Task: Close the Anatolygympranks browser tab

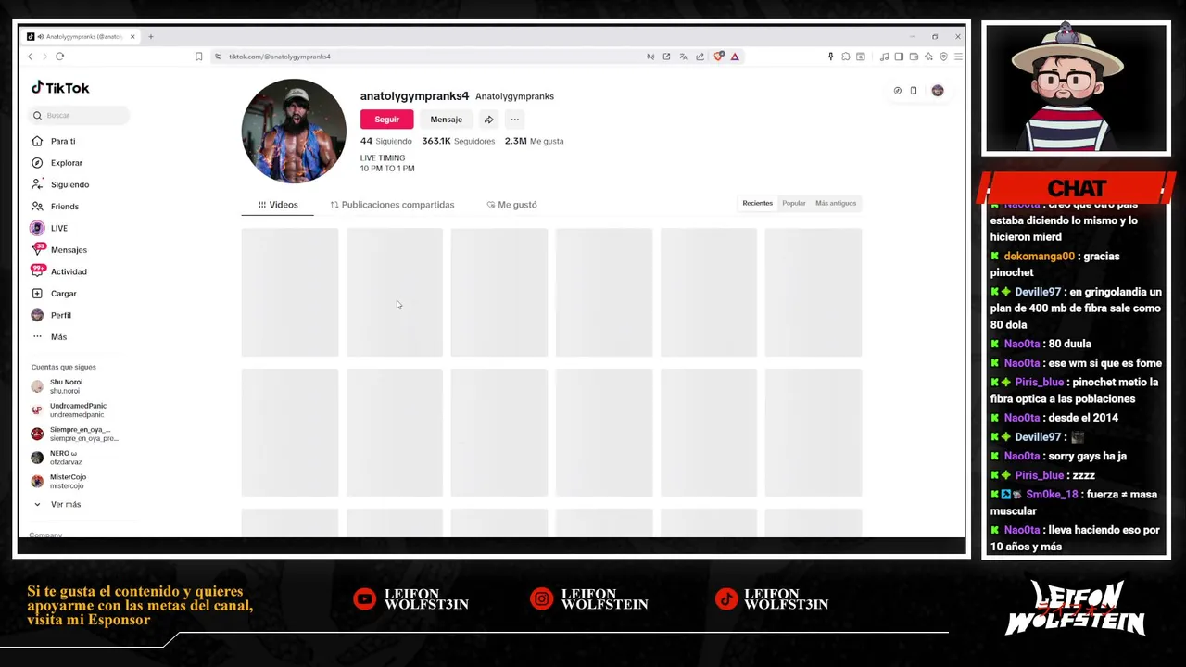Action: click(x=132, y=37)
